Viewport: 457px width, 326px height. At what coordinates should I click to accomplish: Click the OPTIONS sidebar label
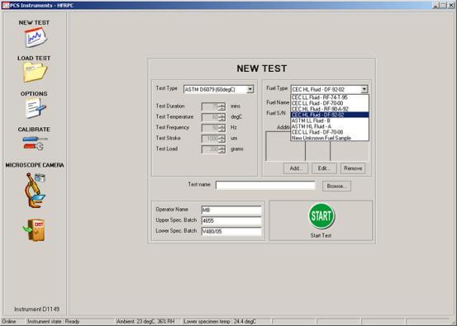point(34,94)
